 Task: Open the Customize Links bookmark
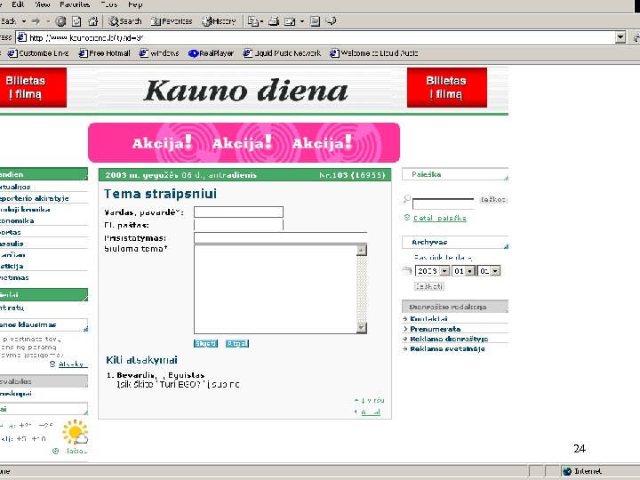(38, 53)
